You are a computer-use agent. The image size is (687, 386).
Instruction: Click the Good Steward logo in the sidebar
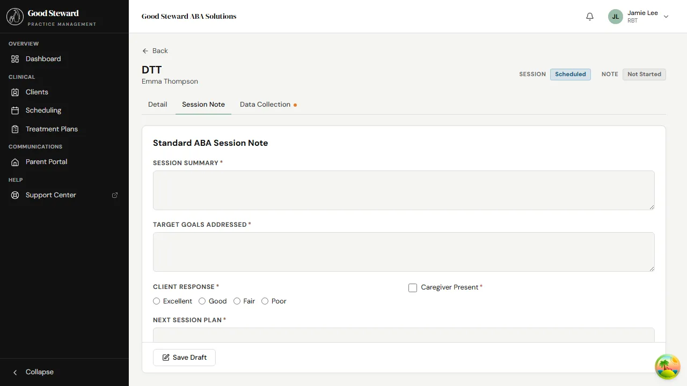click(x=14, y=16)
